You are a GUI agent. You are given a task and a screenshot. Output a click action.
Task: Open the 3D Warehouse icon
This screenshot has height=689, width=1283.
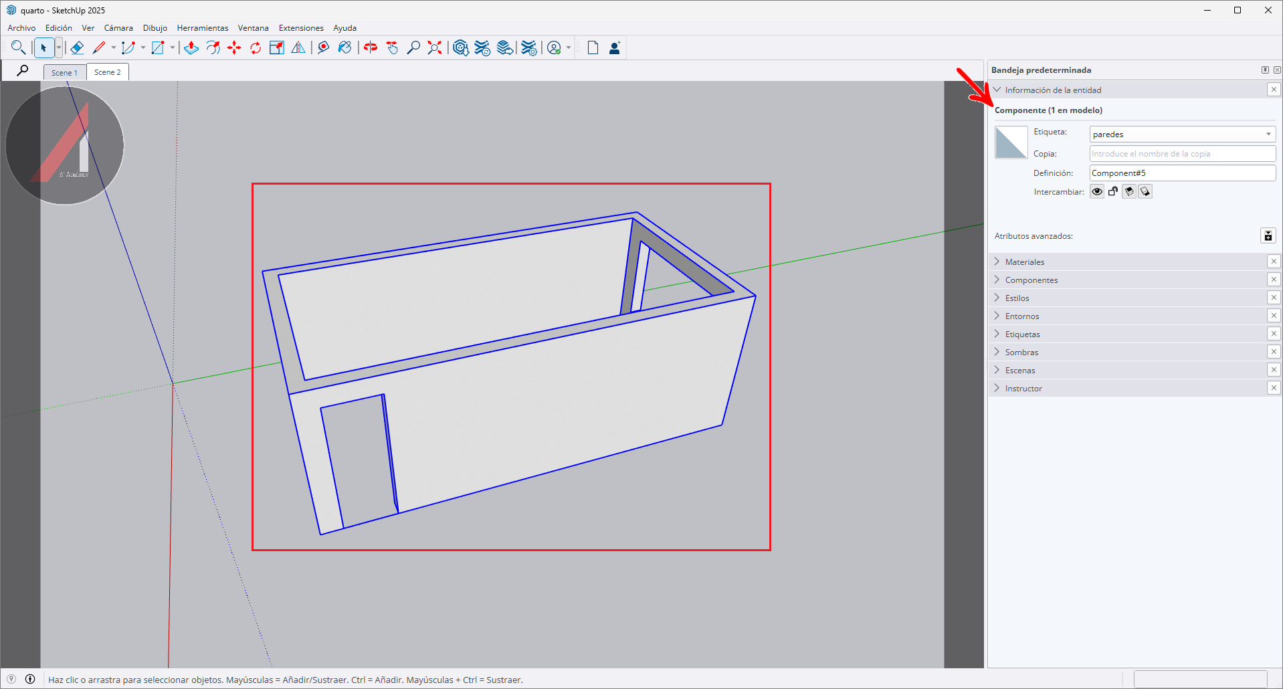(x=461, y=47)
